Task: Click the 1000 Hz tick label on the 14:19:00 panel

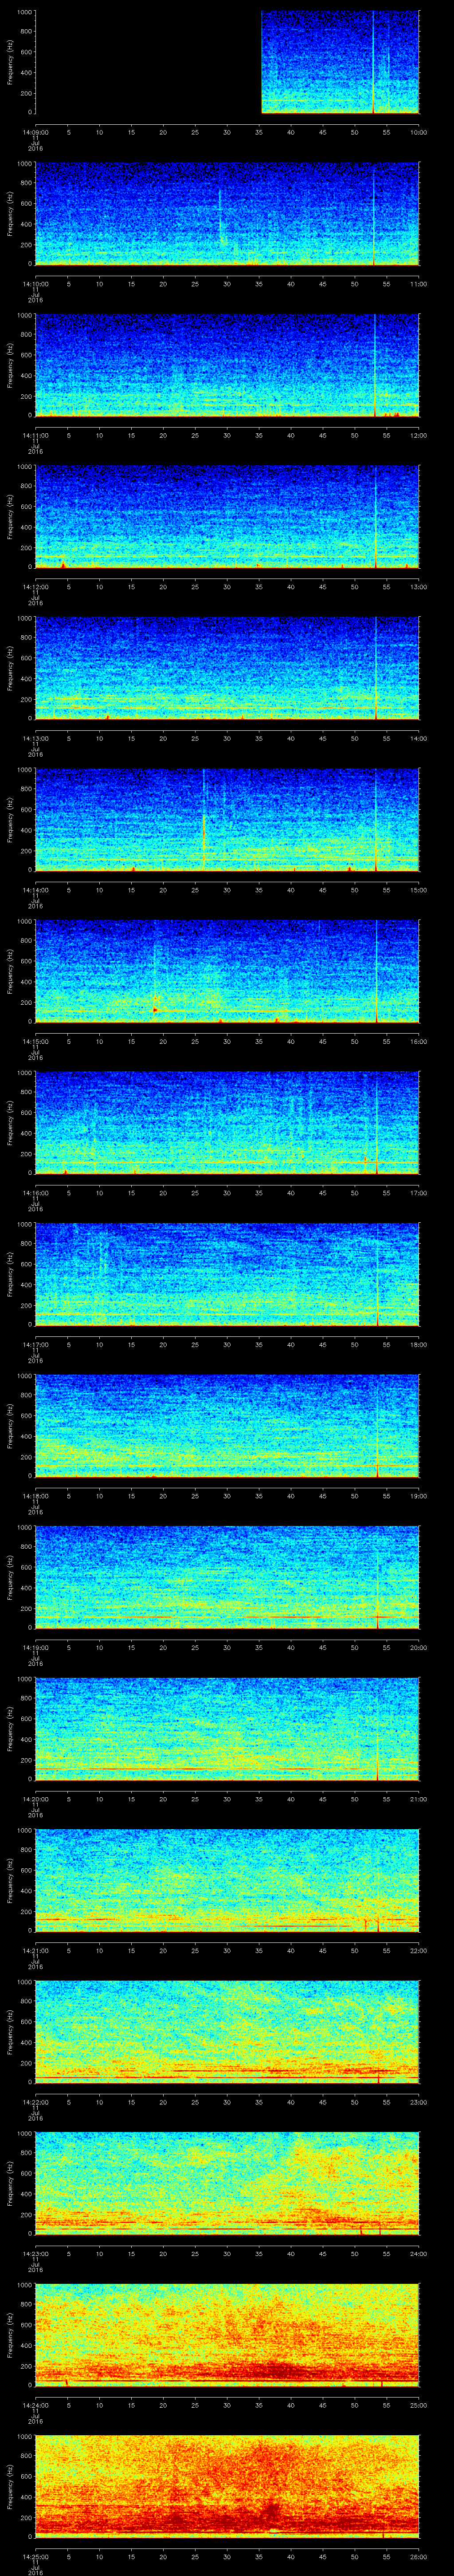Action: tap(25, 1528)
